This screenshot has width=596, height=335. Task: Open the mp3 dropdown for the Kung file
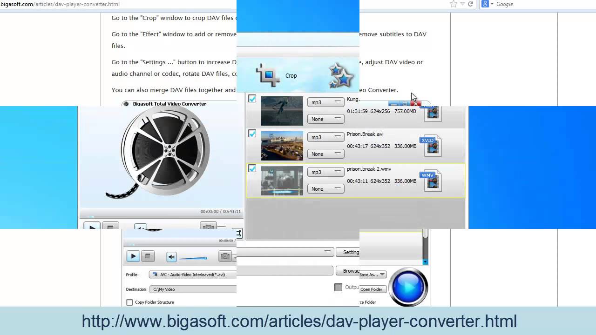tap(326, 102)
